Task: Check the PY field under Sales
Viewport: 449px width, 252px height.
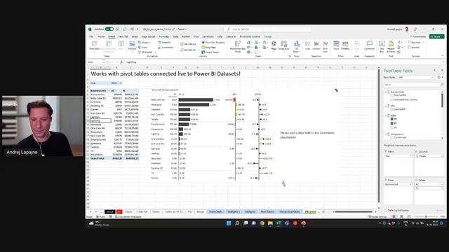Action: 391,127
